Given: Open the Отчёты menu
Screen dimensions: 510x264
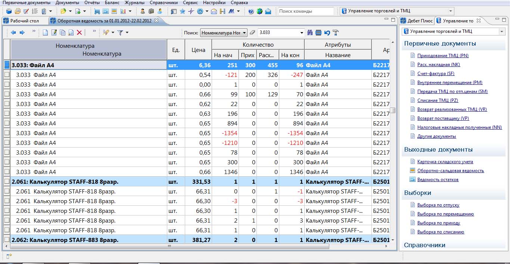Looking at the screenshot, I should click(x=92, y=3).
